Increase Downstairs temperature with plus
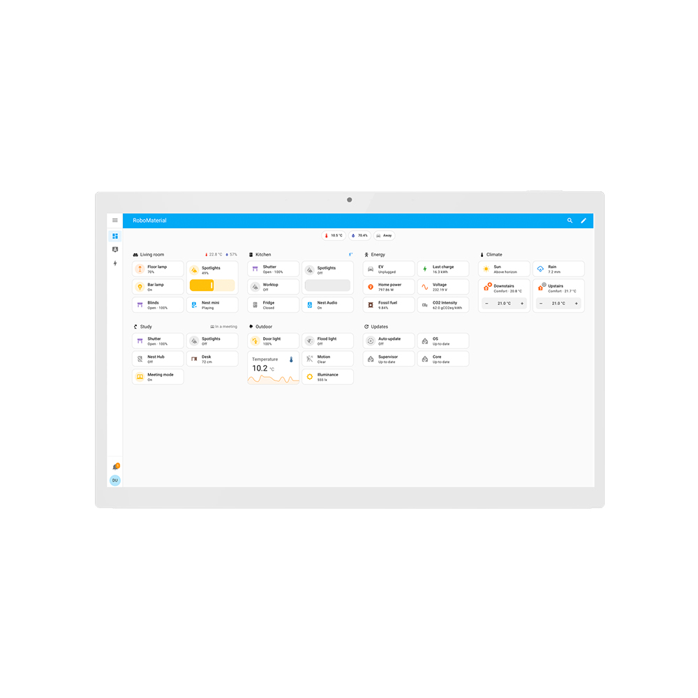This screenshot has height=698, width=698. click(522, 304)
